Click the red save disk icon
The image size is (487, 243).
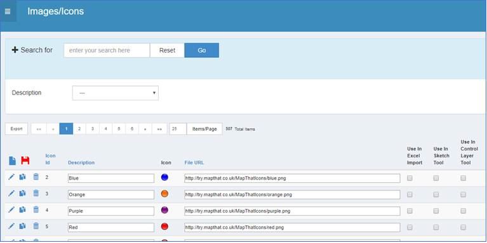(25, 161)
